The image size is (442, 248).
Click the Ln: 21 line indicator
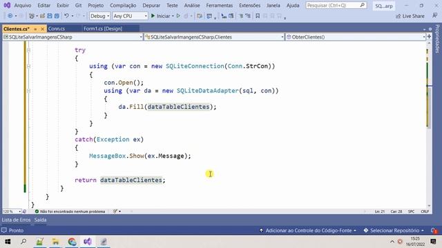click(380, 211)
